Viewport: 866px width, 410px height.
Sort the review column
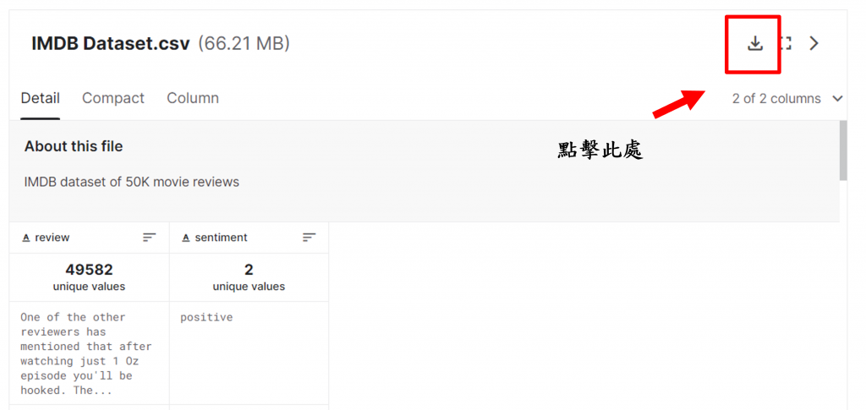[149, 238]
